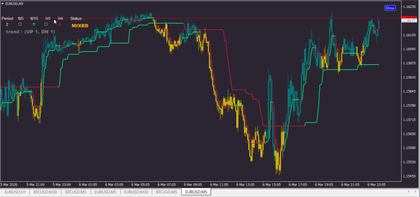This screenshot has width=420, height=197.
Task: Click the 1.16105 price scale value
Action: click(409, 35)
